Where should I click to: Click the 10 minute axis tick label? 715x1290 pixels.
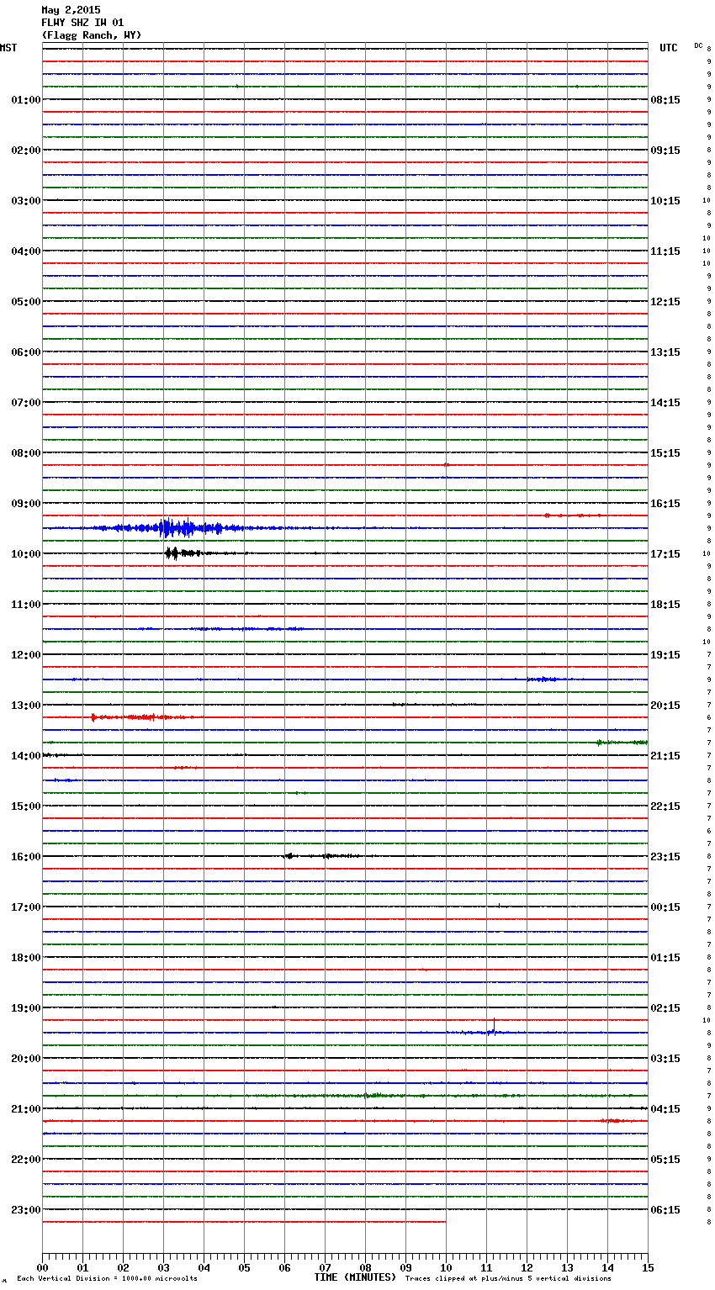pyautogui.click(x=446, y=1267)
